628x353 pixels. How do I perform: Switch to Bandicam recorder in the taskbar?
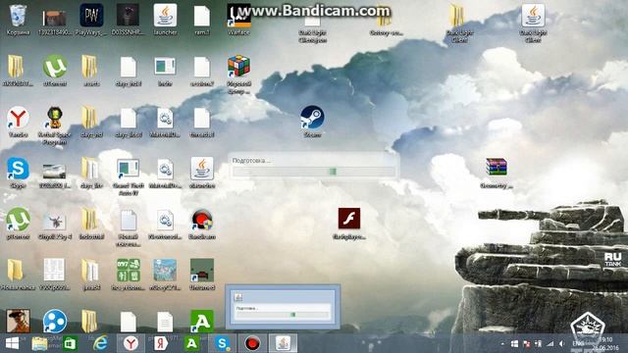click(x=252, y=343)
